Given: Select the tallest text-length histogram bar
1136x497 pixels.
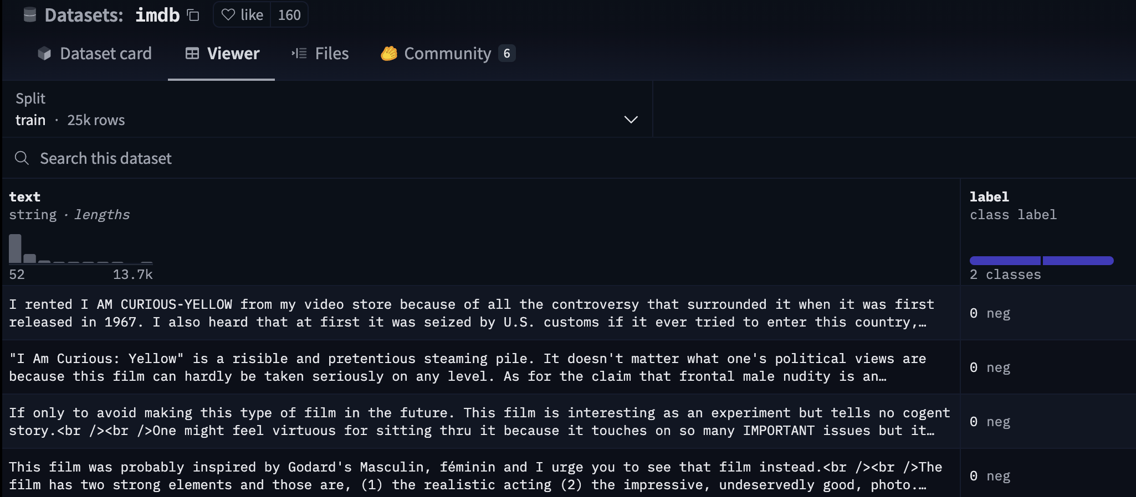Looking at the screenshot, I should tap(15, 249).
